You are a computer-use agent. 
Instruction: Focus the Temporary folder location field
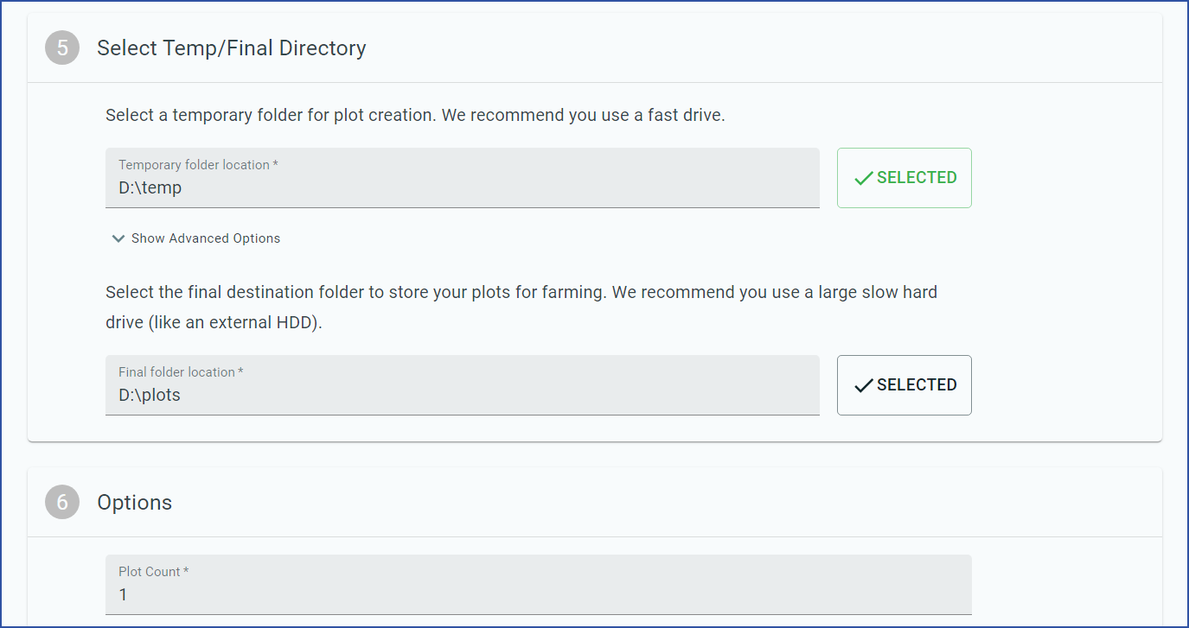pyautogui.click(x=463, y=178)
